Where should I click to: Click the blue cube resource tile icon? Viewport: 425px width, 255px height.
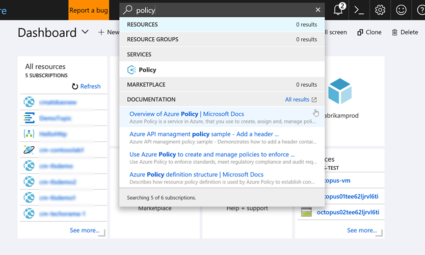pyautogui.click(x=340, y=91)
